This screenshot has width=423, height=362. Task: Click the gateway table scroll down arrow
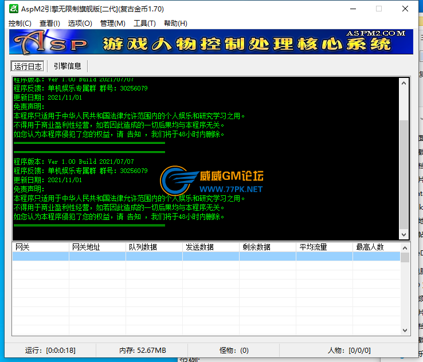click(x=405, y=330)
